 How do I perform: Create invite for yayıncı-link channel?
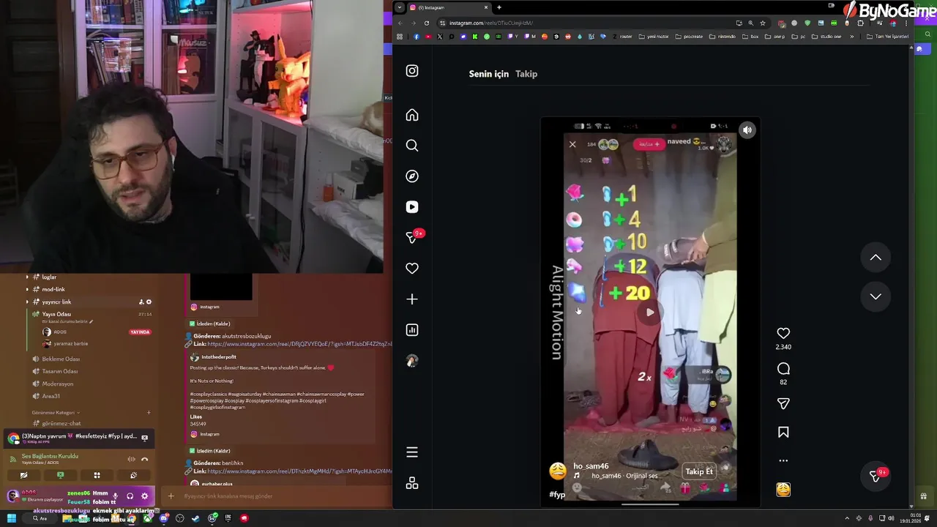pos(141,302)
